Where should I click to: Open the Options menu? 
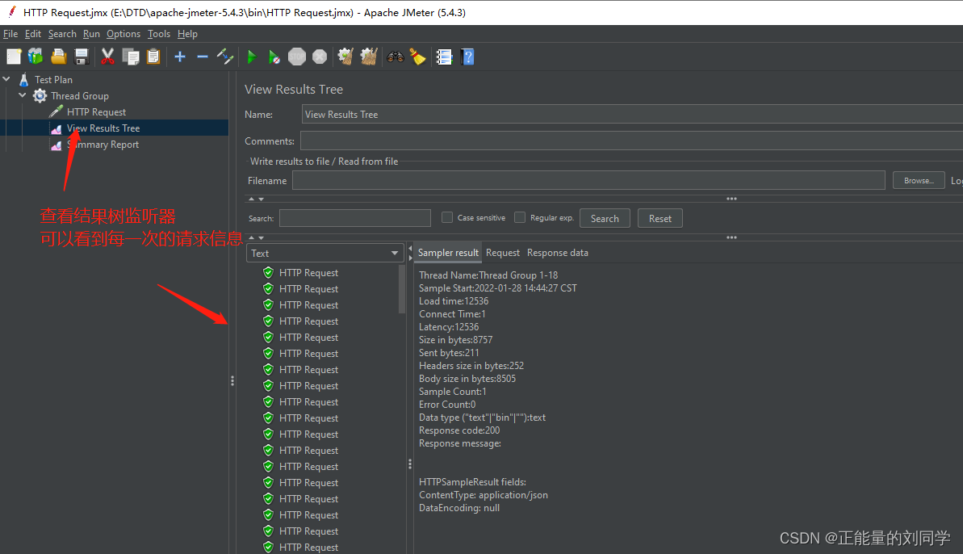[x=123, y=34]
